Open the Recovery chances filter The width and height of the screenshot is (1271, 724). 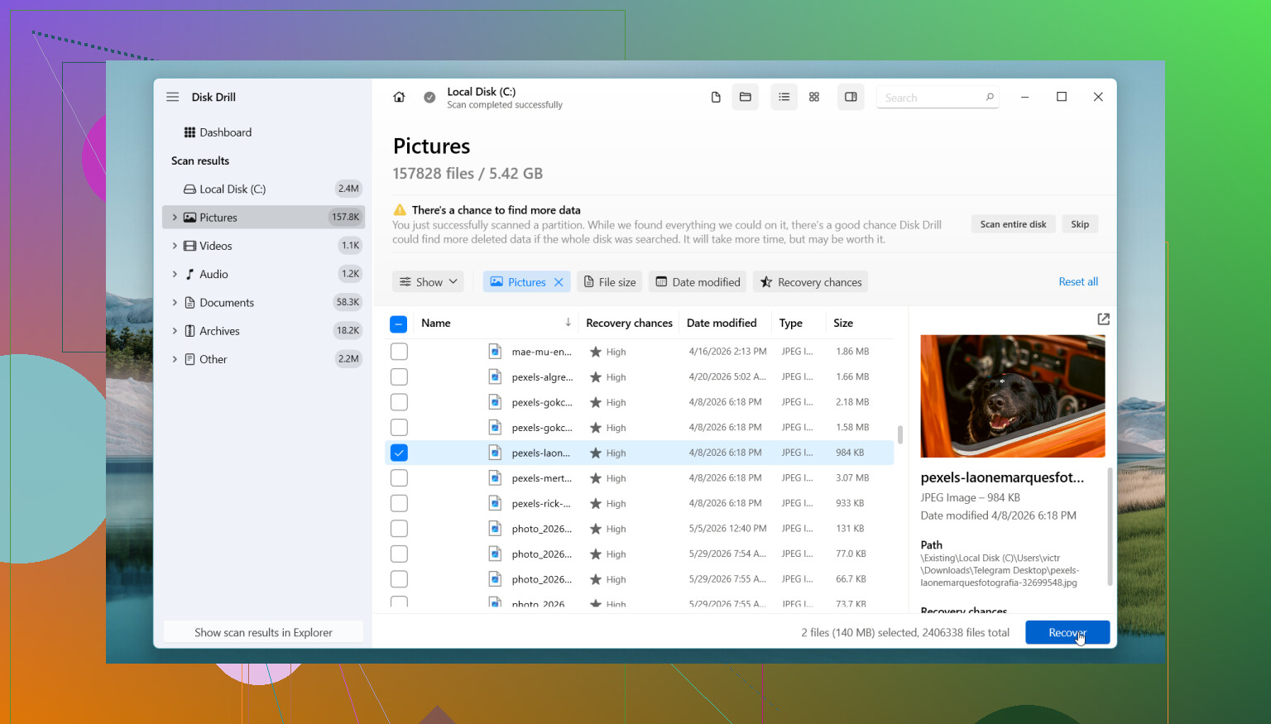tap(810, 282)
